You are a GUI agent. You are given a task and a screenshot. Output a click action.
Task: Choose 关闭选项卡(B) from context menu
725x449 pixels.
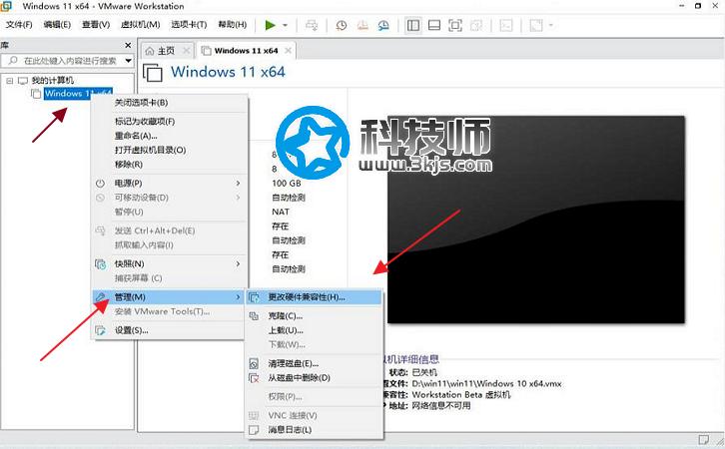[141, 103]
